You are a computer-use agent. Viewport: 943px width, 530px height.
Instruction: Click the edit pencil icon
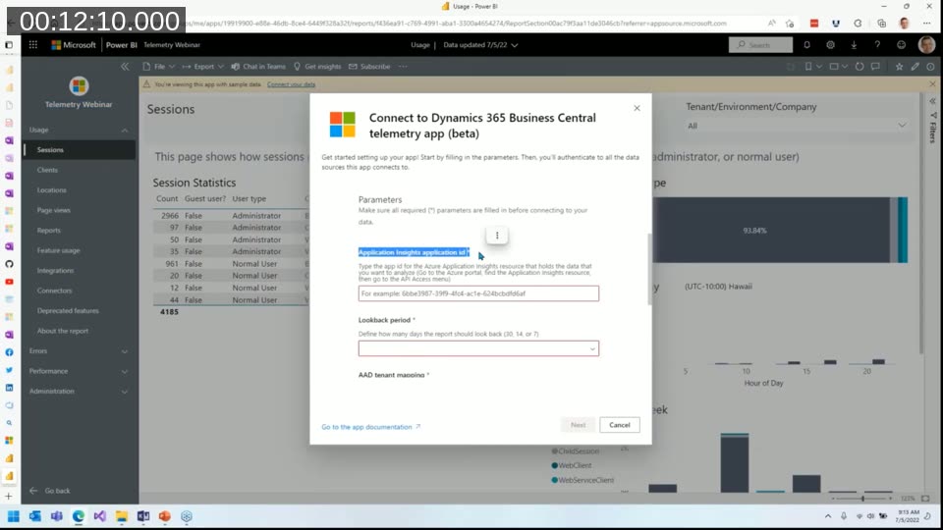tap(915, 66)
